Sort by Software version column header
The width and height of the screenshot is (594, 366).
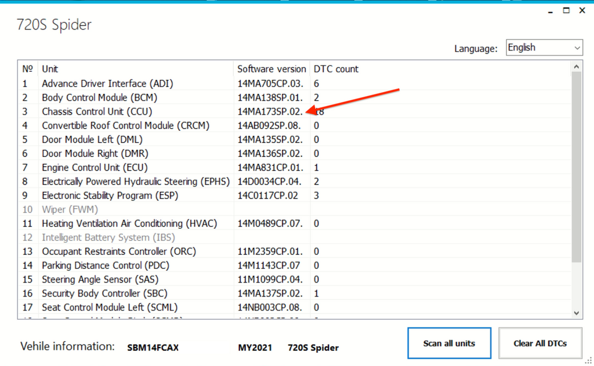coord(271,69)
